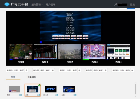Click the scene list scrollbar up arrow
Screen dimensions: 140x99
tap(135, 83)
